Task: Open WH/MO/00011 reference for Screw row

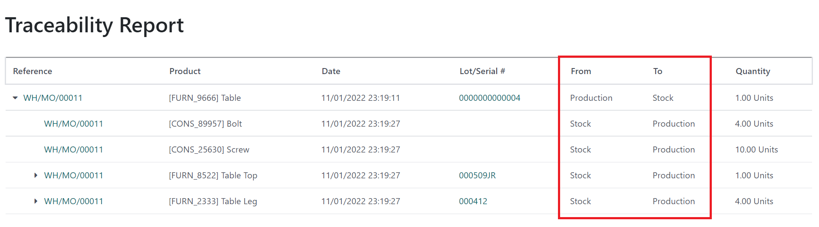Action: click(73, 149)
